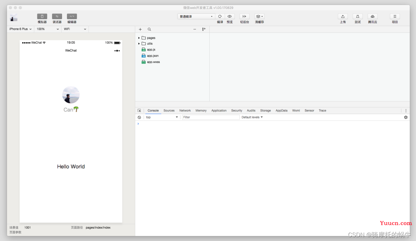Switch to the Console tab

pos(153,110)
